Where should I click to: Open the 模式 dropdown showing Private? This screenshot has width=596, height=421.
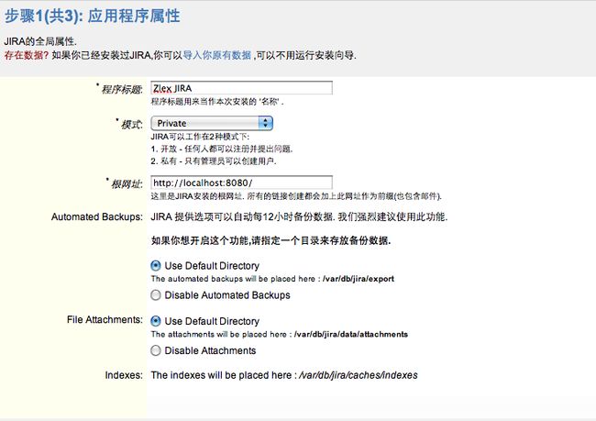[212, 123]
